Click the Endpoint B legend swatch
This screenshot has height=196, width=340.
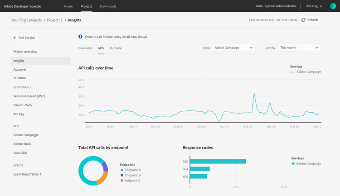pos(122,175)
